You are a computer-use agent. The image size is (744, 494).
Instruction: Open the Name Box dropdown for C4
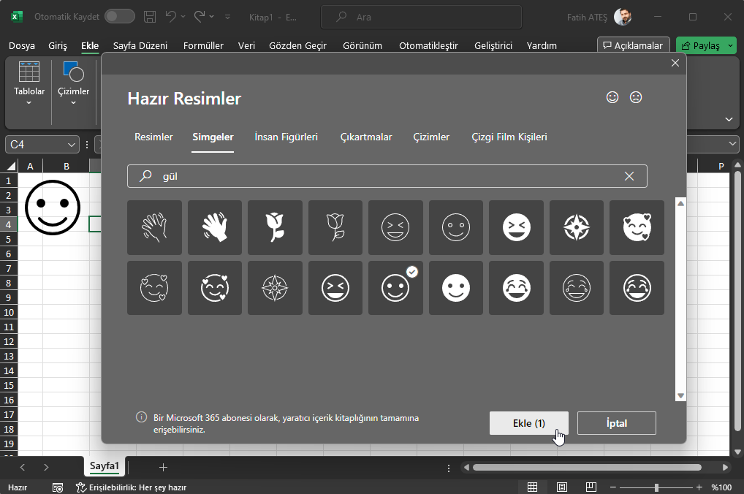[72, 145]
